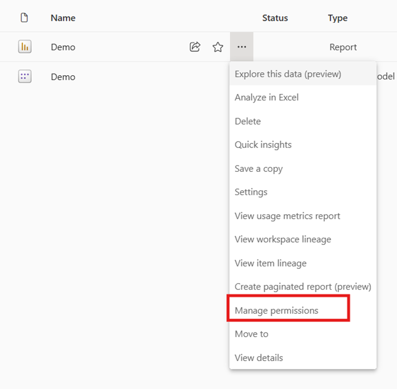
Task: Select Analyze in Excel
Action: point(303,98)
